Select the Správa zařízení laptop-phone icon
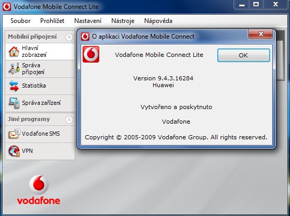This screenshot has height=216, width=290. 14,103
